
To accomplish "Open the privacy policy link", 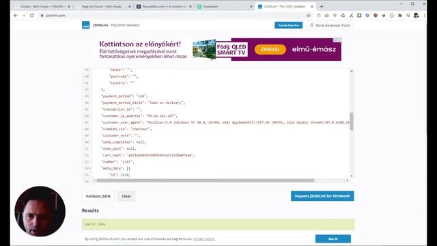I will 203,239.
